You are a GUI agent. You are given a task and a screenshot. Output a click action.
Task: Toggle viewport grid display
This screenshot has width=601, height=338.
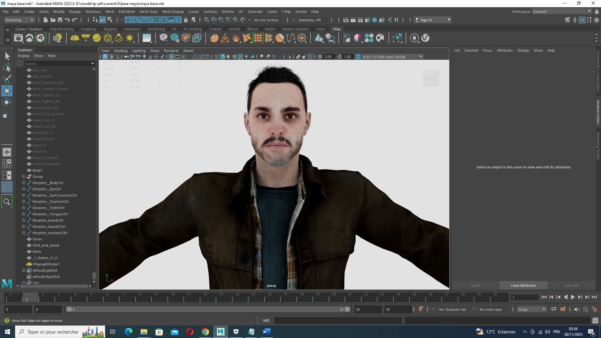click(x=172, y=57)
